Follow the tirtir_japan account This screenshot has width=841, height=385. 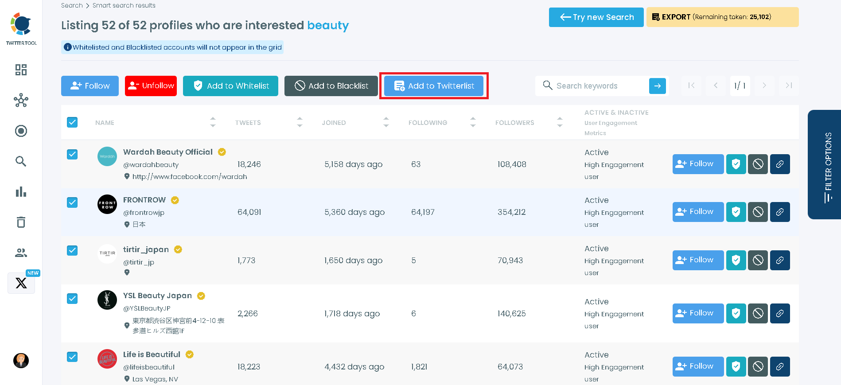tap(698, 260)
